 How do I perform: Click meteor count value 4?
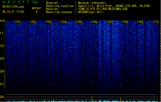coord(36,12)
